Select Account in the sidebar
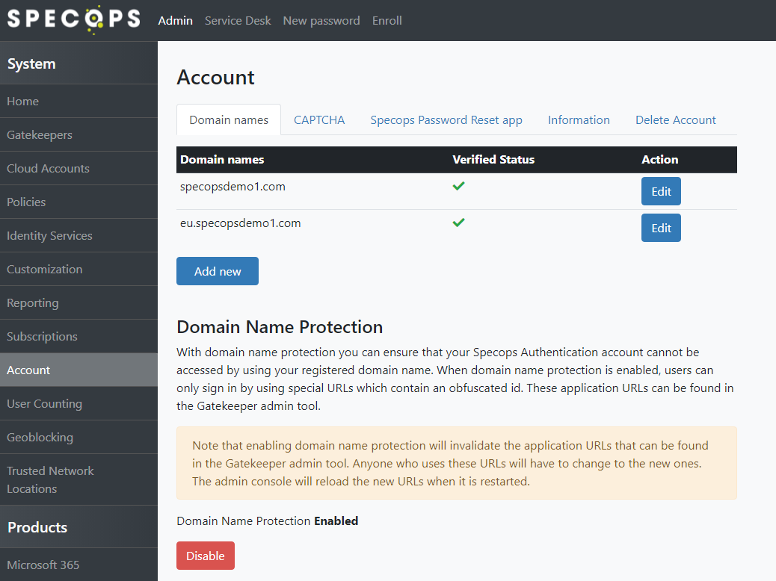This screenshot has height=581, width=776. 78,370
